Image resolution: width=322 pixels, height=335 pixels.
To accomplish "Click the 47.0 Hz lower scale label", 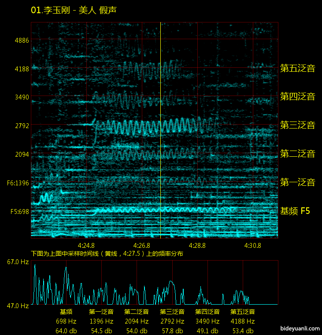I will tap(18, 305).
